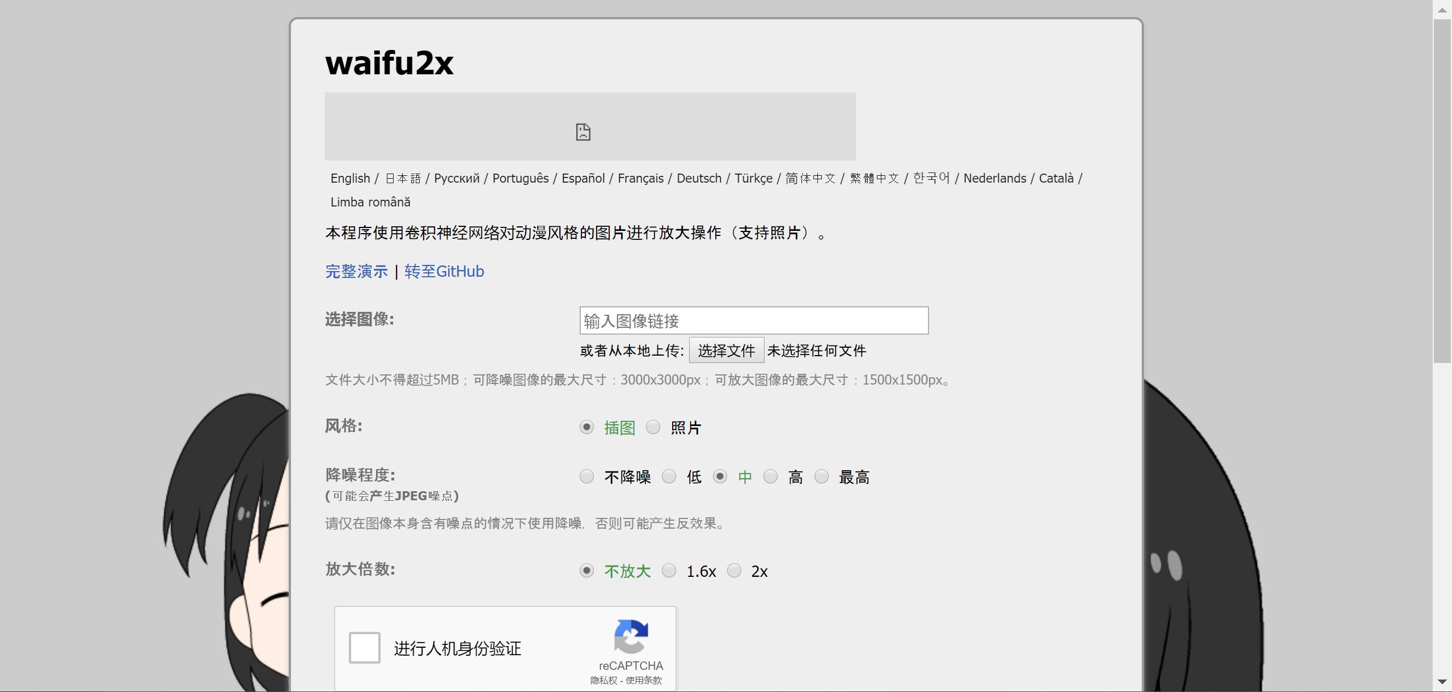Select 最高 noise reduction level
This screenshot has height=692, width=1452.
point(821,476)
